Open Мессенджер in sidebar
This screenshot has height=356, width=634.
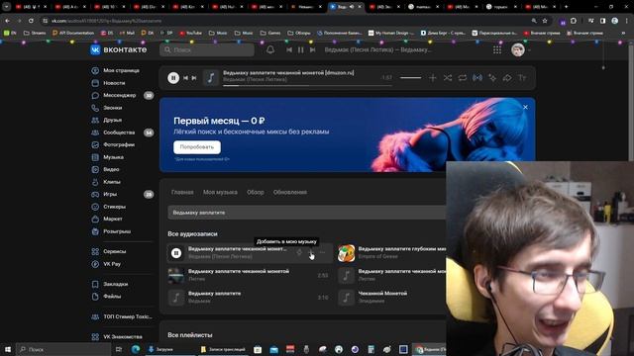pos(119,95)
